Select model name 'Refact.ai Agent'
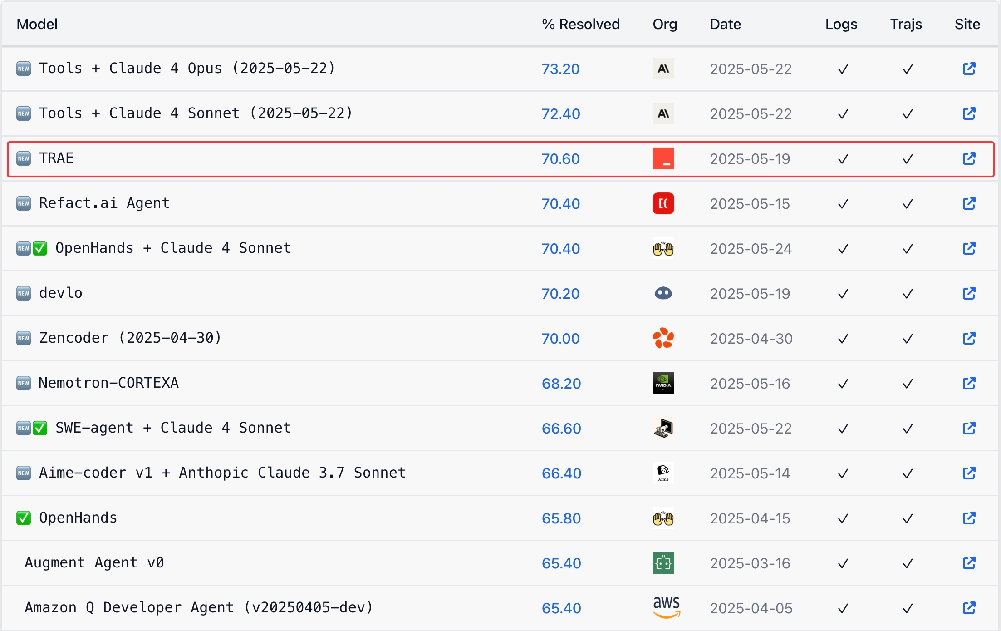Screen dimensions: 1001x631 [104, 203]
